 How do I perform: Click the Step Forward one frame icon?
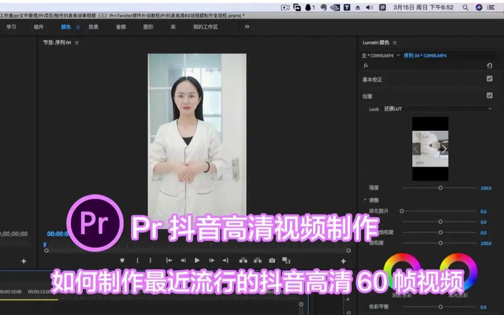[x=210, y=260]
